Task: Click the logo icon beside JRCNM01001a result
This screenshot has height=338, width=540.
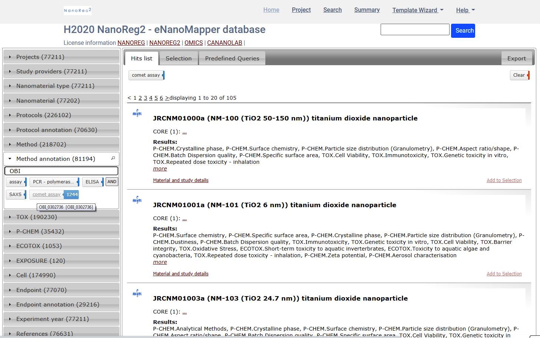Action: (x=137, y=200)
